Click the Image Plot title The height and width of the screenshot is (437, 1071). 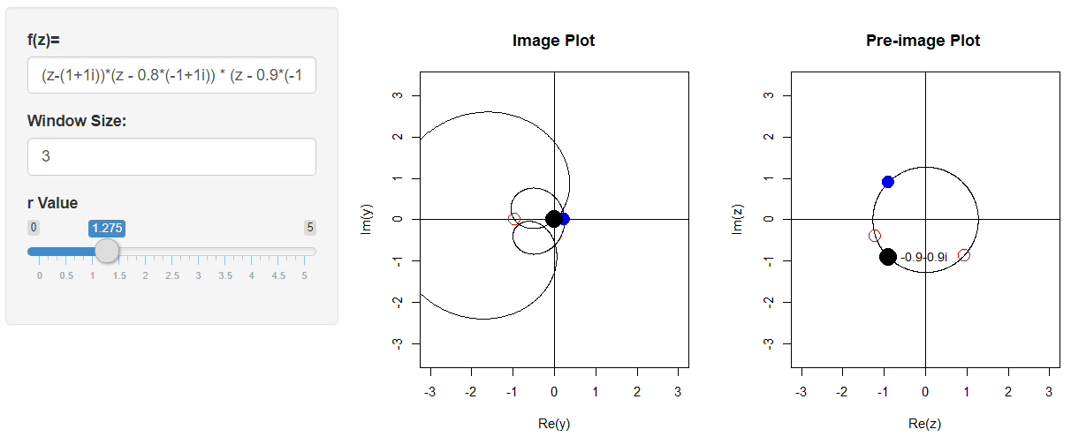point(553,41)
